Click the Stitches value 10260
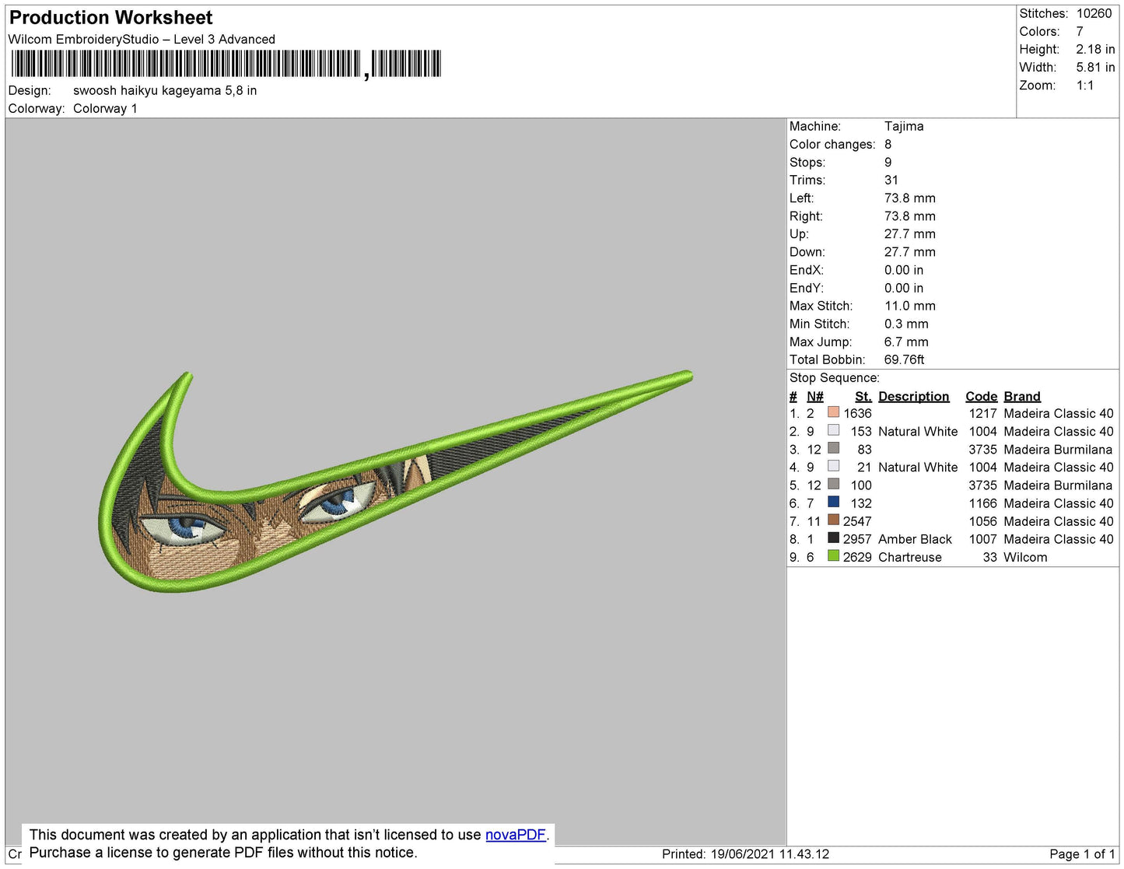Screen dimensions: 1124x869 pyautogui.click(x=1094, y=13)
